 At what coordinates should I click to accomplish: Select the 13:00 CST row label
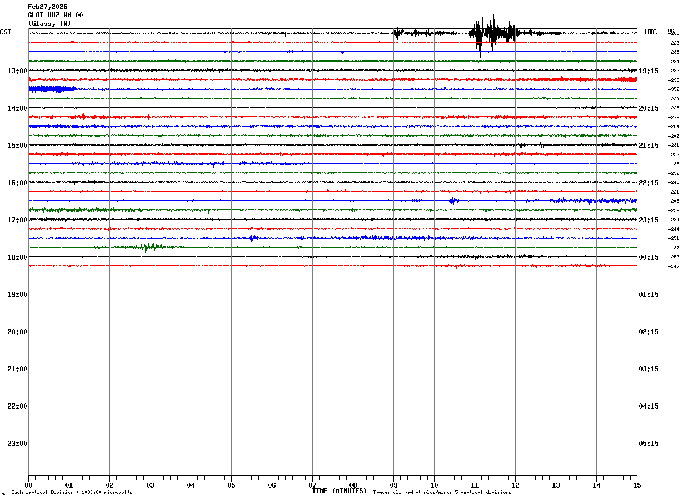pos(17,71)
